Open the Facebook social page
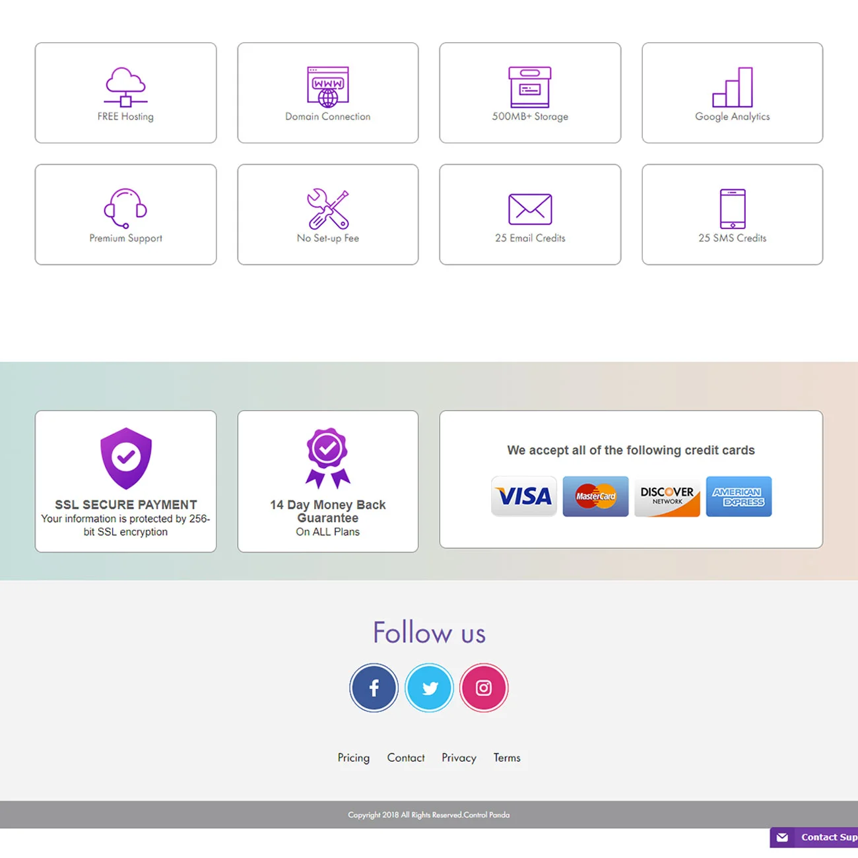This screenshot has height=858, width=858. [x=374, y=688]
